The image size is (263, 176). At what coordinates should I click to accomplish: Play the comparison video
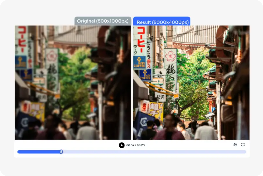pyautogui.click(x=122, y=145)
